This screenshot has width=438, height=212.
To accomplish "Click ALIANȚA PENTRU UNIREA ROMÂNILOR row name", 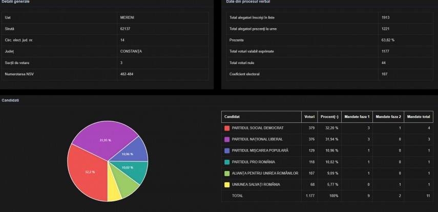I will click(265, 173).
